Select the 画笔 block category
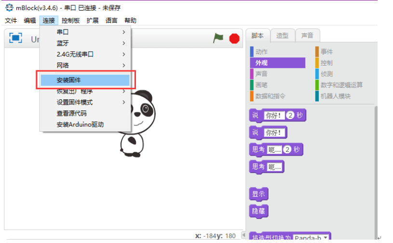393x243 pixels. pos(278,85)
